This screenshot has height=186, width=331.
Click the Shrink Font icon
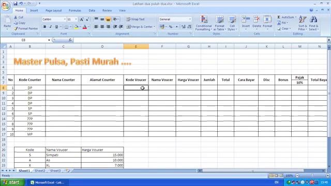(x=87, y=20)
